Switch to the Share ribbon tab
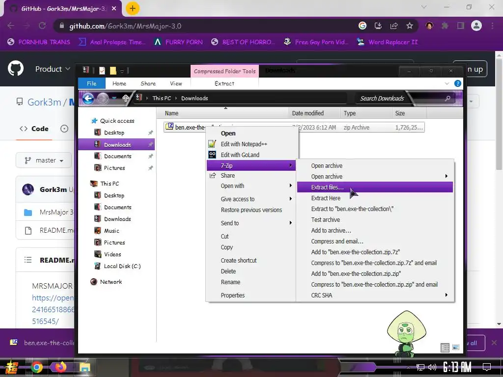The height and width of the screenshot is (377, 503). [148, 83]
